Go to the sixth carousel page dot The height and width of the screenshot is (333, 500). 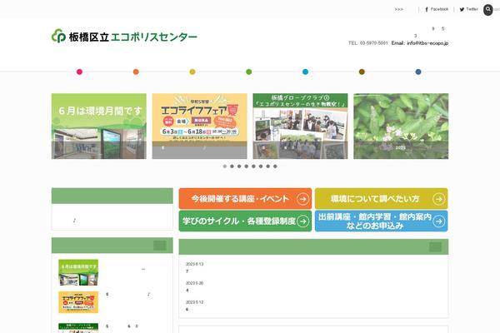click(261, 166)
